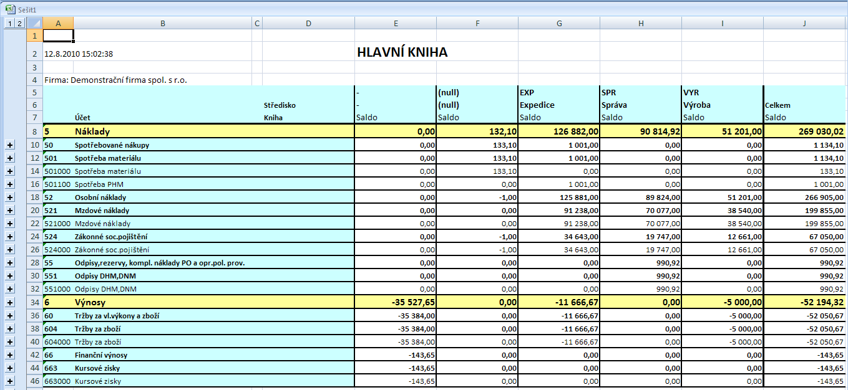
Task: Select column C header
Action: [x=257, y=24]
